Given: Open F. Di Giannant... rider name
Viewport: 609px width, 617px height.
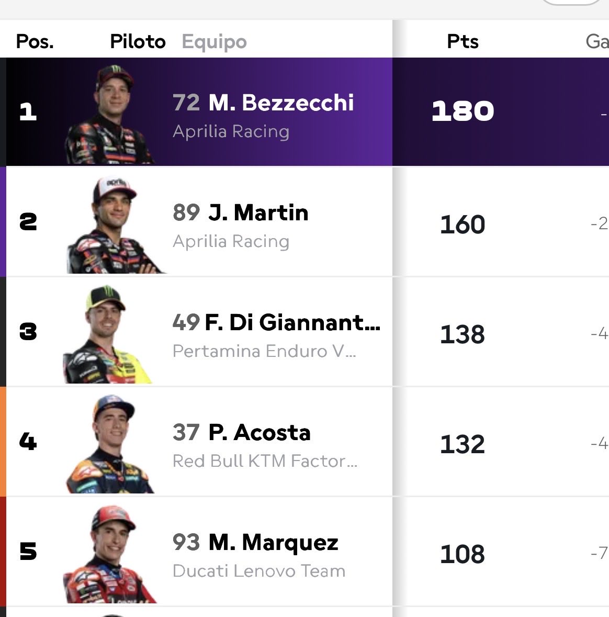Looking at the screenshot, I should tap(292, 323).
